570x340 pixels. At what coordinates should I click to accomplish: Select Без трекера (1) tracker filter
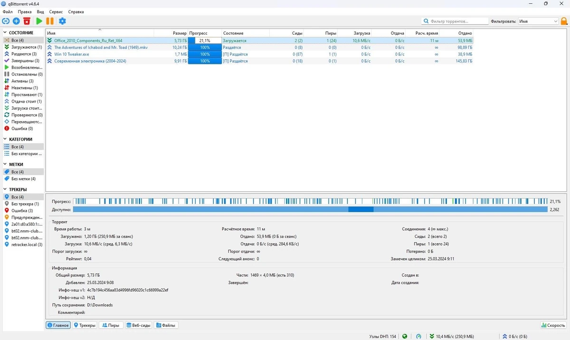pyautogui.click(x=23, y=203)
